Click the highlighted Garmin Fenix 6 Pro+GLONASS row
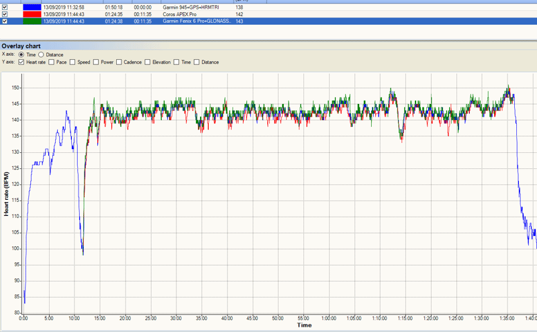 coord(196,21)
